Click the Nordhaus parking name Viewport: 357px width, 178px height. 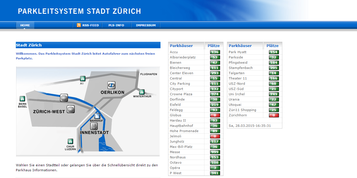point(178,157)
